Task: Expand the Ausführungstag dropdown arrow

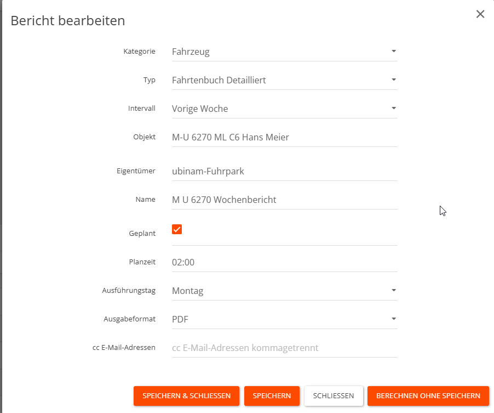Action: (x=393, y=290)
